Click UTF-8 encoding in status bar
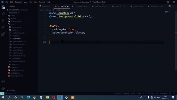177x100 pixels. pos(133,93)
